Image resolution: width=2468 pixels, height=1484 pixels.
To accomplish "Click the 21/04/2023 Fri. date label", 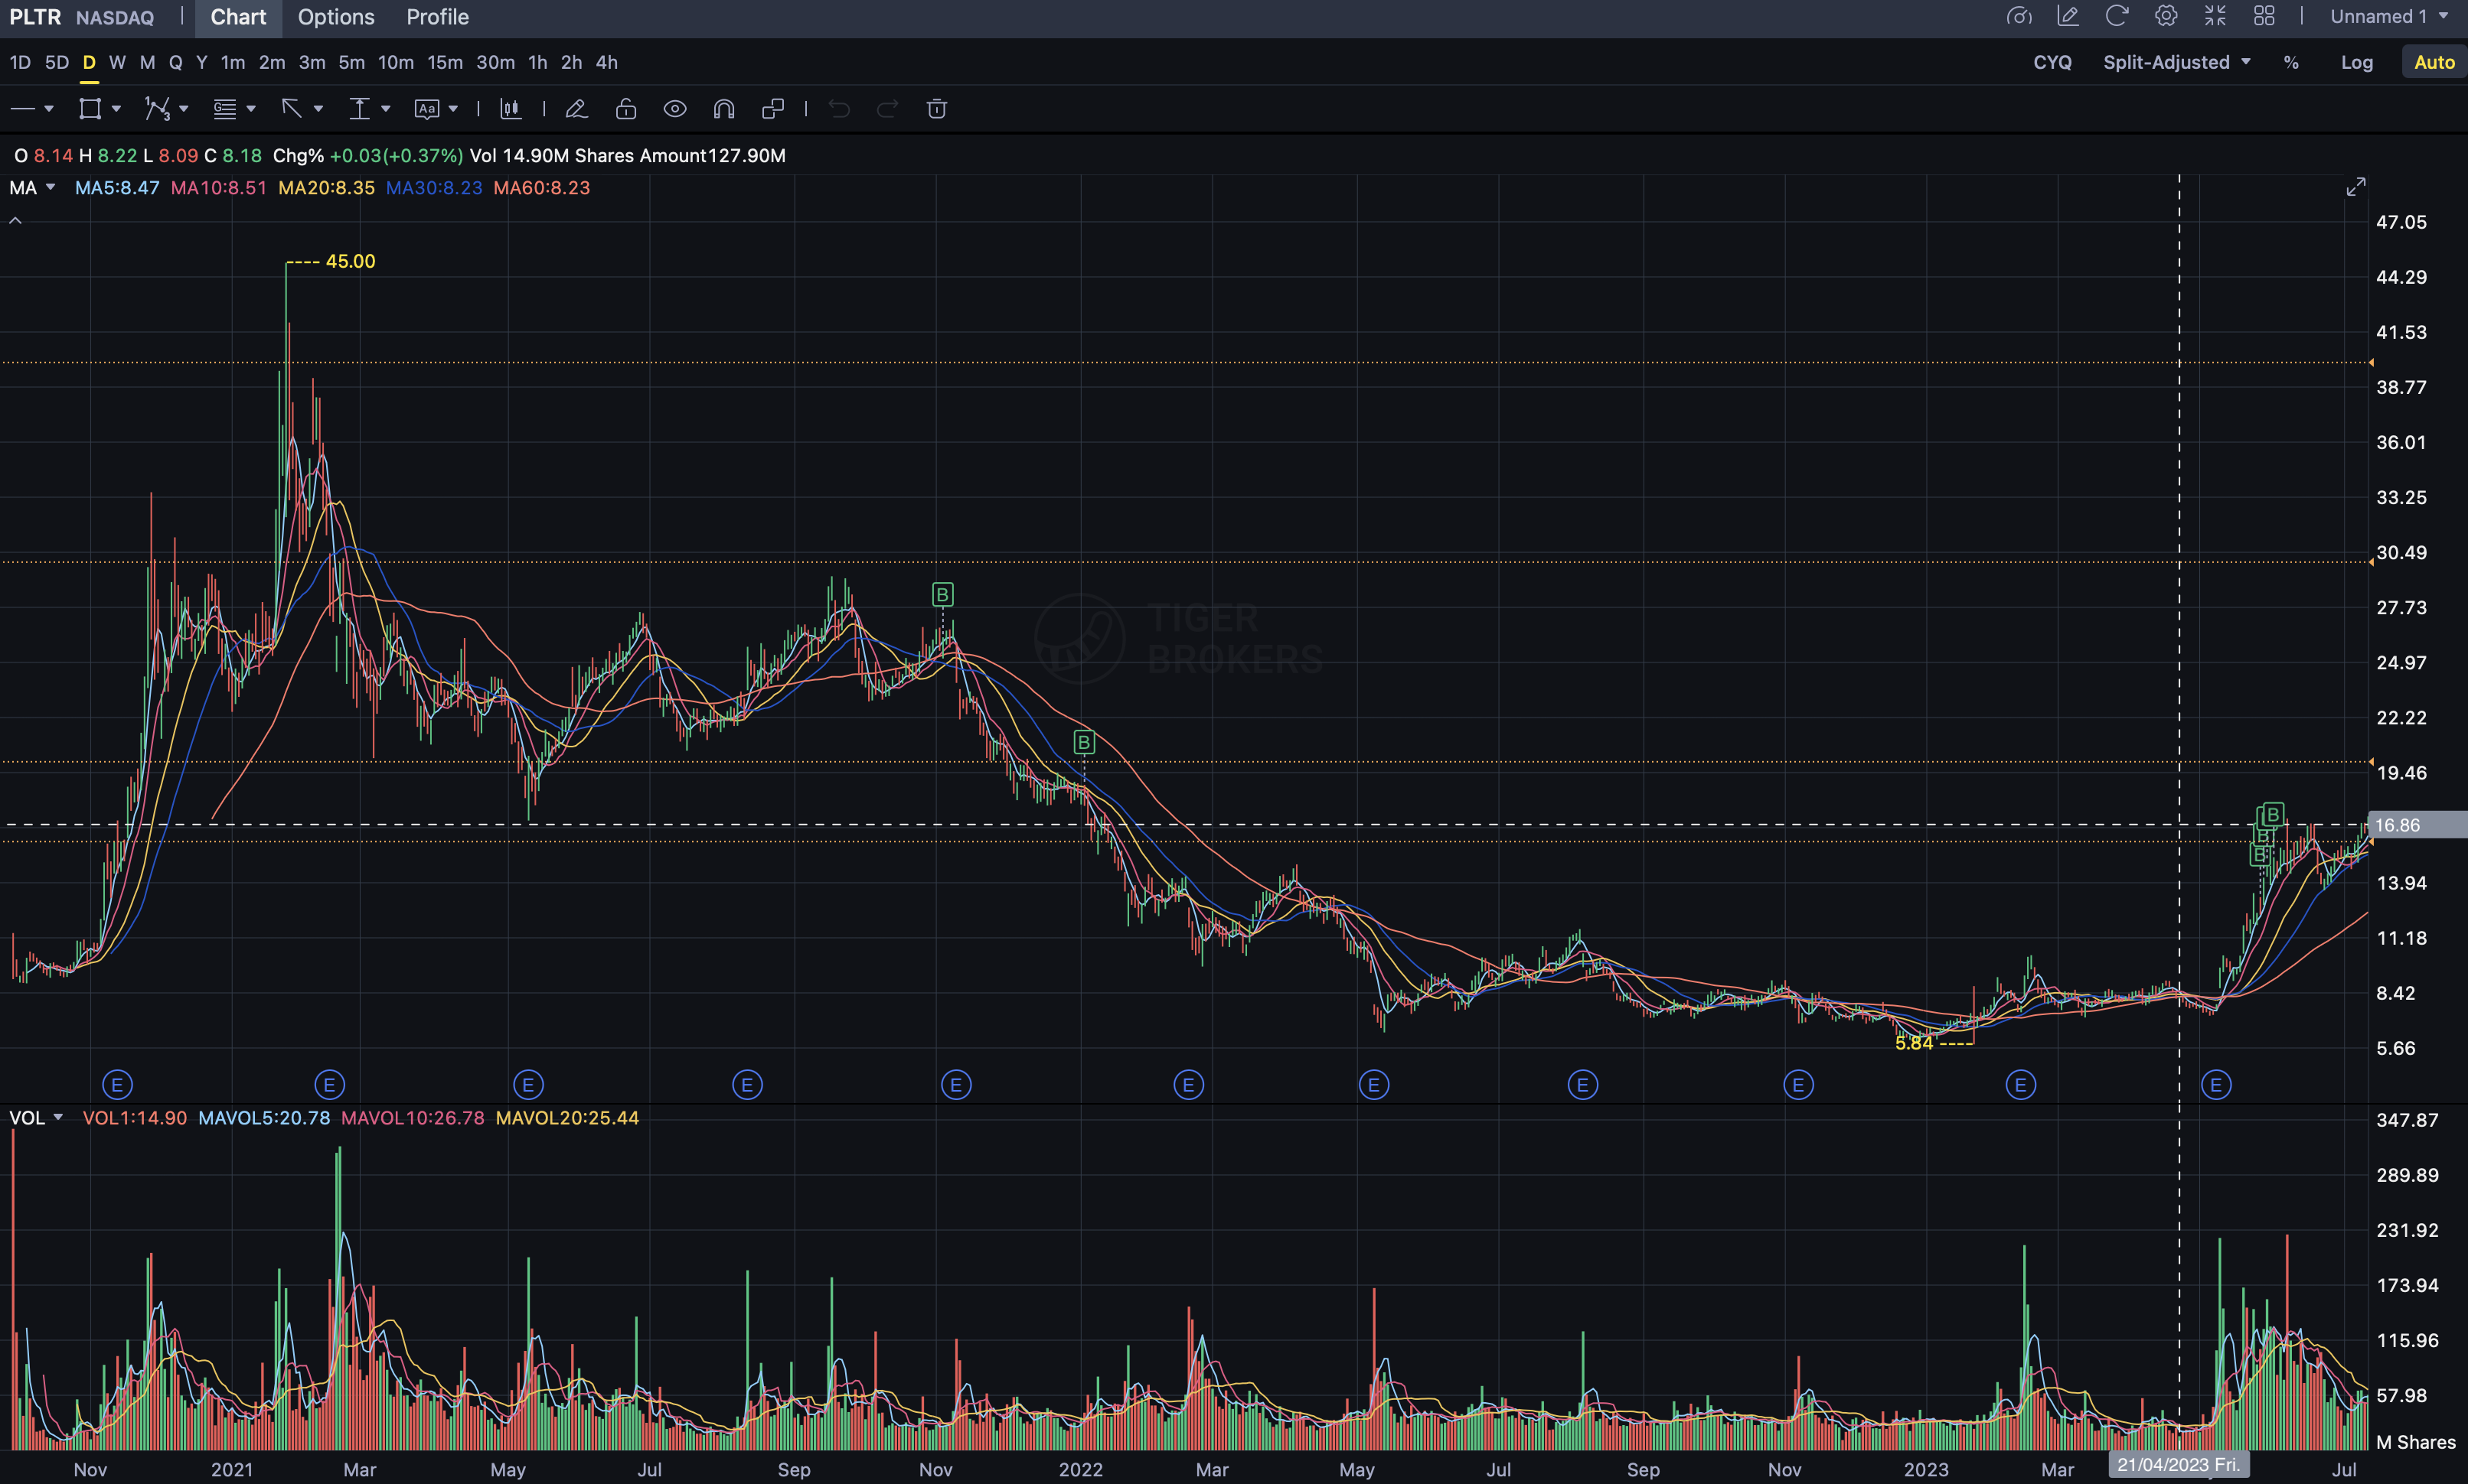I will pyautogui.click(x=2178, y=1465).
